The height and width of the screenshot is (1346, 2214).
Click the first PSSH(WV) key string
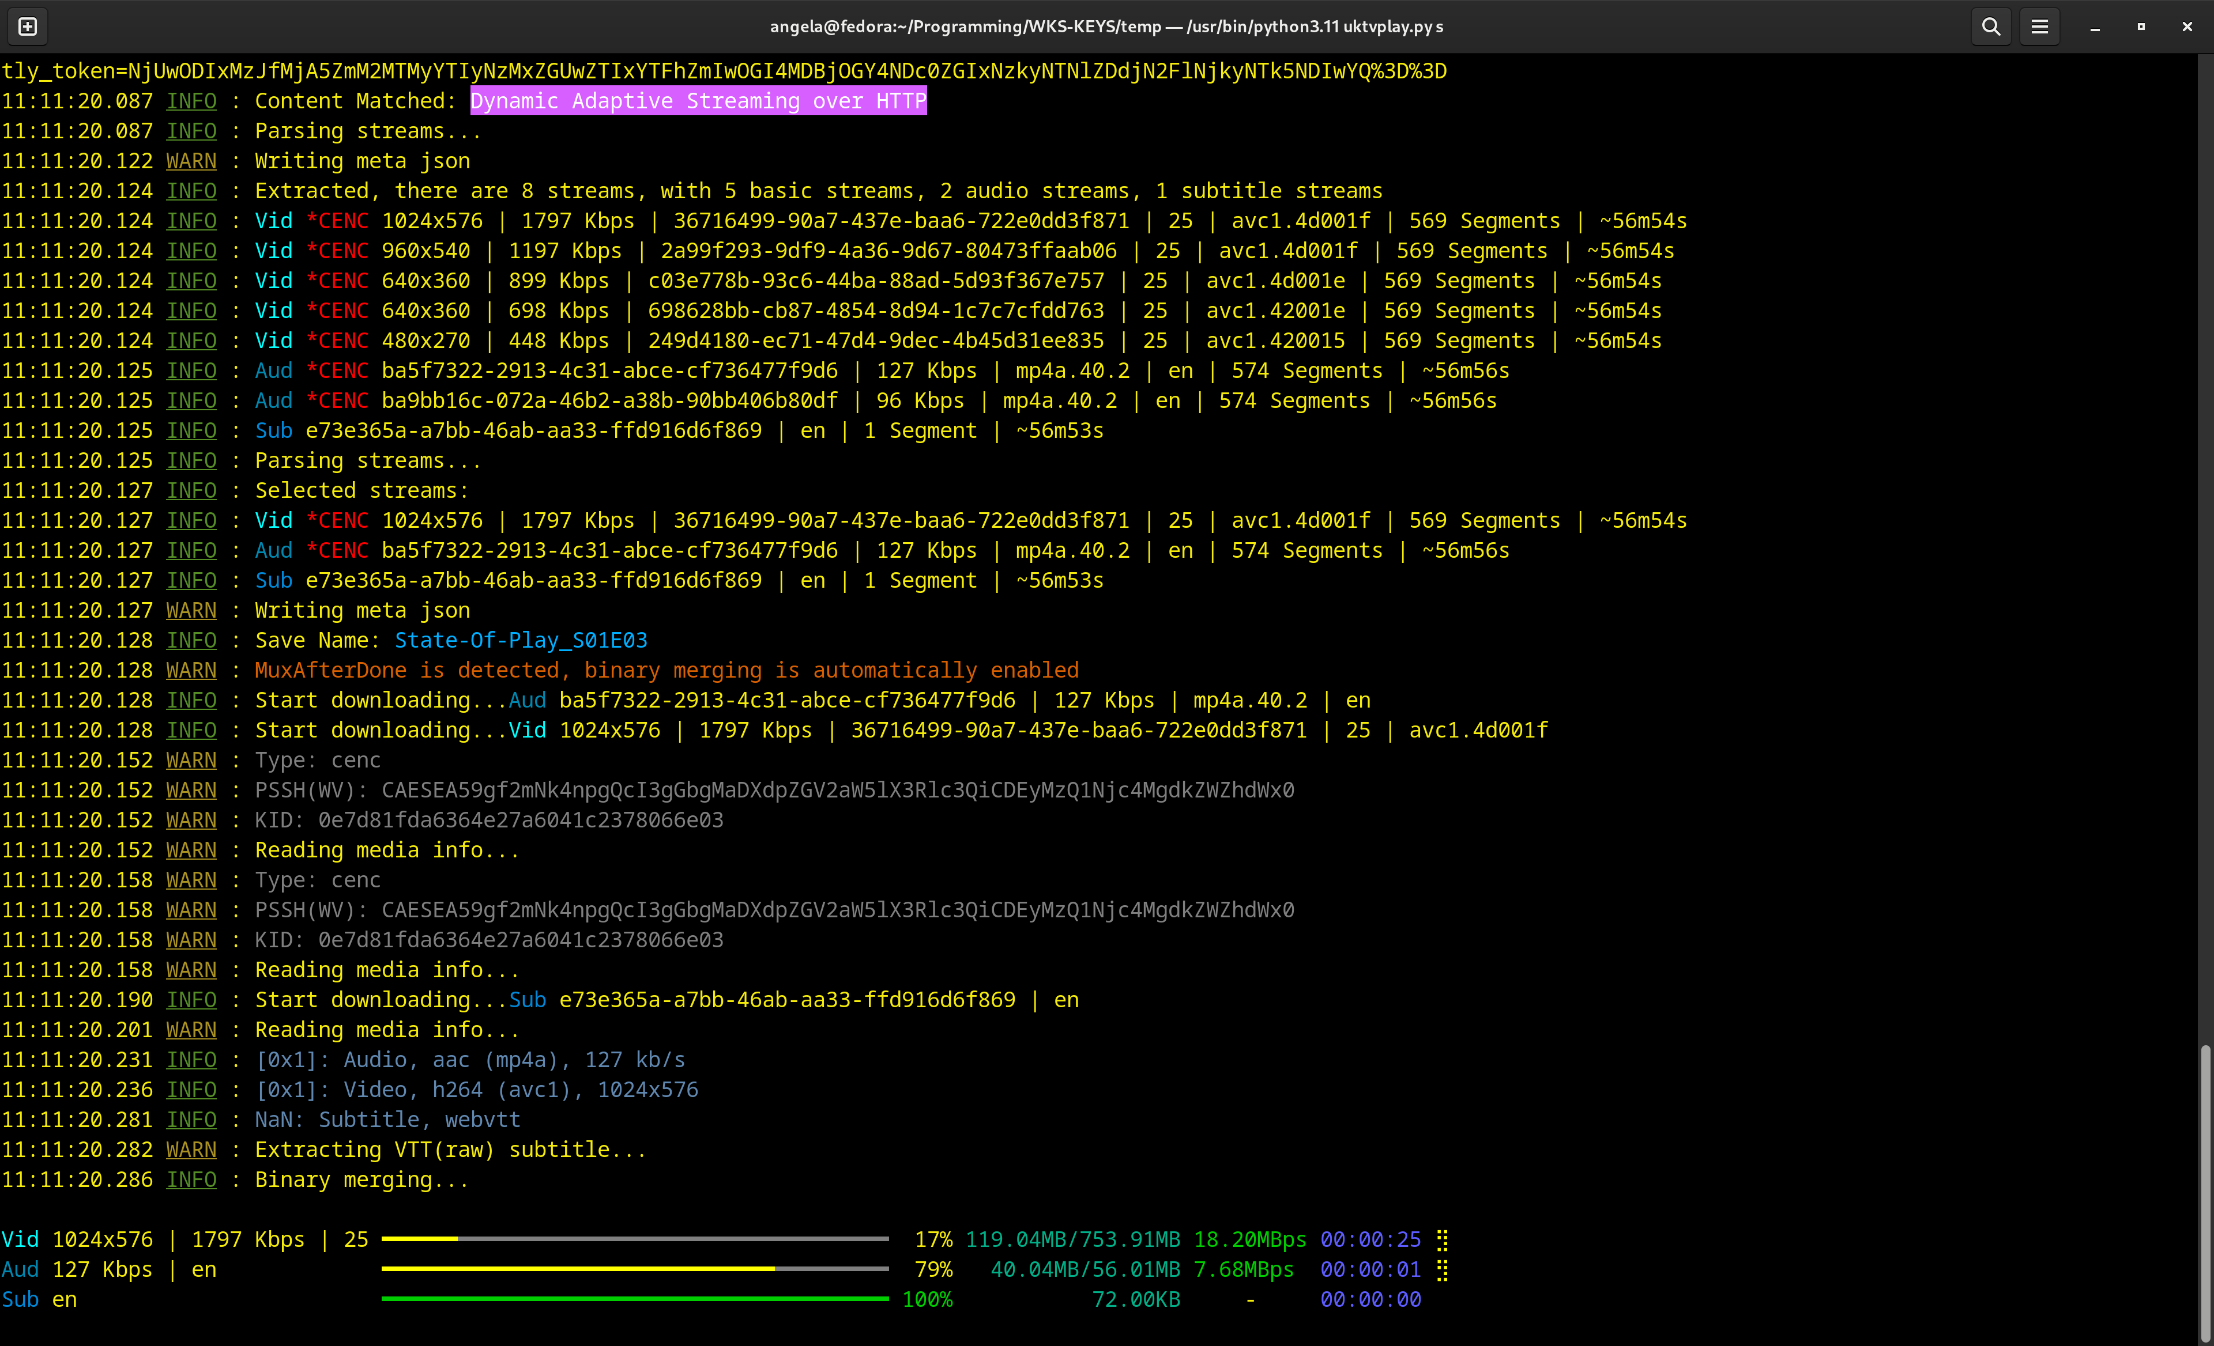837,790
